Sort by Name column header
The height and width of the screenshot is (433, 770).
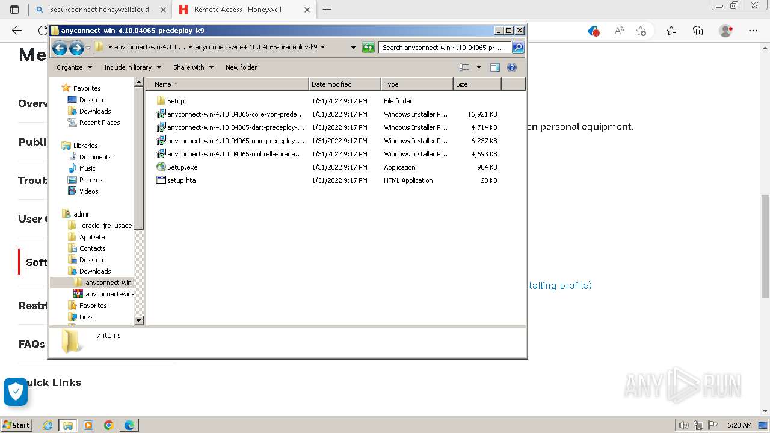[x=227, y=84]
